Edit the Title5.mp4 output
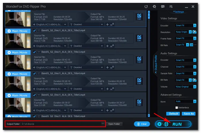 pyautogui.click(x=139, y=103)
